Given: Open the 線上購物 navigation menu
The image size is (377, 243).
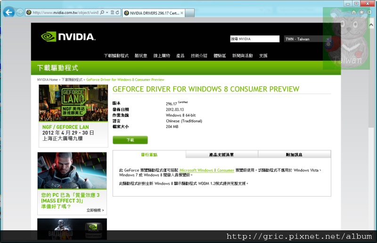Looking at the screenshot, I should 162,56.
